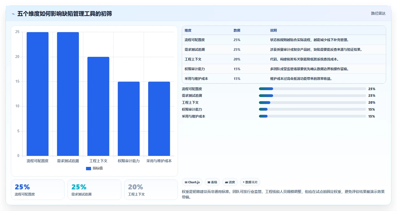Click the 数据 column header
397x211 pixels.
(237, 30)
